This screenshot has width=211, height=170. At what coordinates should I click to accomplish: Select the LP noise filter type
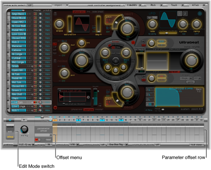coord(55,44)
